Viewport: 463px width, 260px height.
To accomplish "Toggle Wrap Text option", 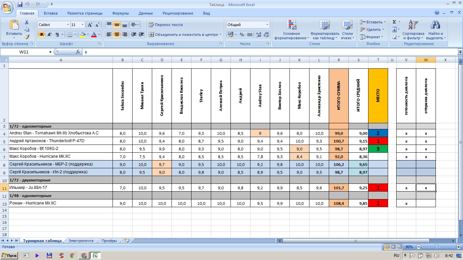I will point(165,25).
